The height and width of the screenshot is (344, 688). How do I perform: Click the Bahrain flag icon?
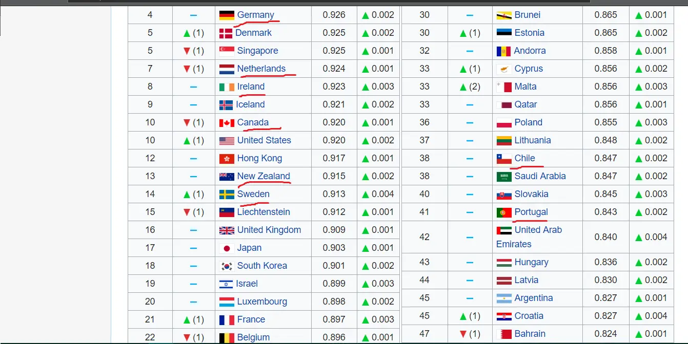[504, 334]
